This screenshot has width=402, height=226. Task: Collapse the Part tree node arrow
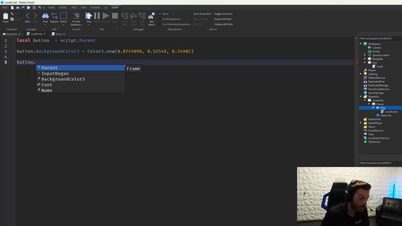point(365,63)
